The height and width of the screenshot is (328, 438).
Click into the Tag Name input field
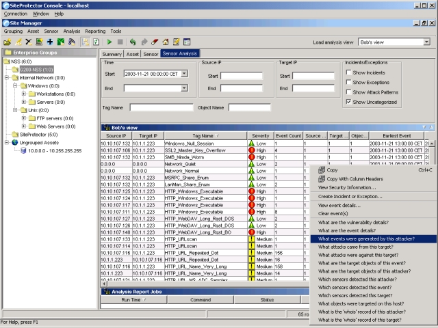coord(162,107)
